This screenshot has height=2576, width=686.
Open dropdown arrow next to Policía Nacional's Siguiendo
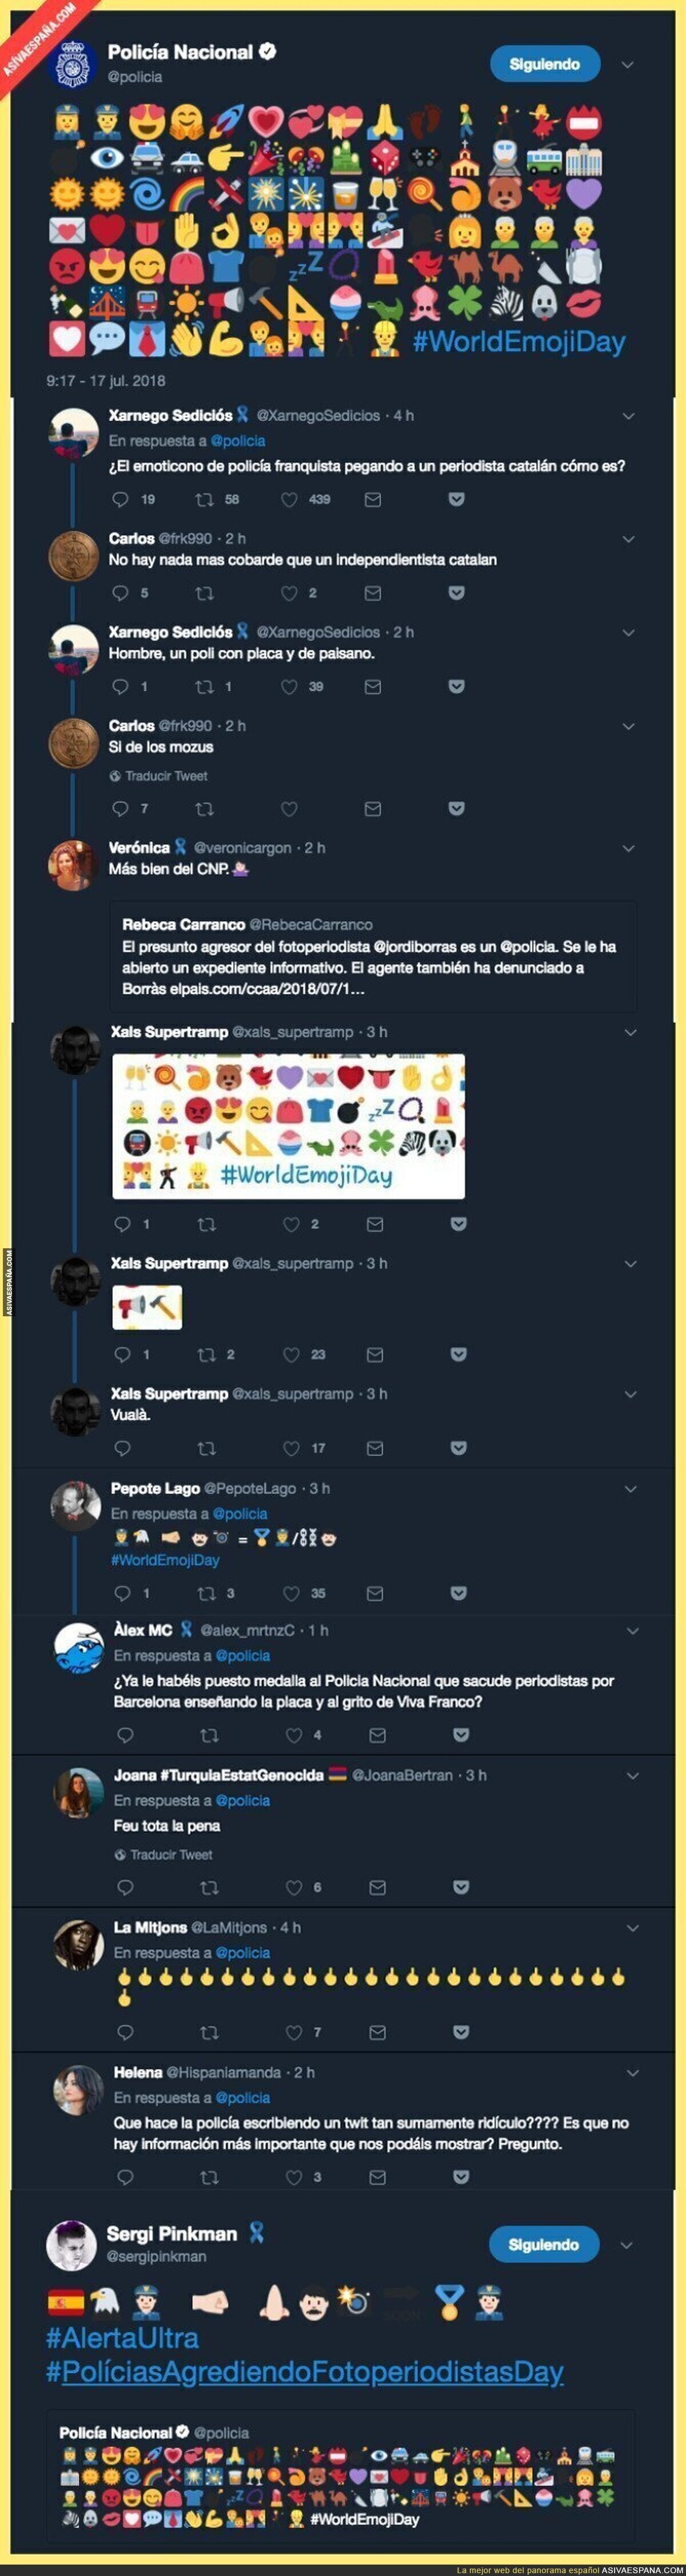click(x=628, y=65)
